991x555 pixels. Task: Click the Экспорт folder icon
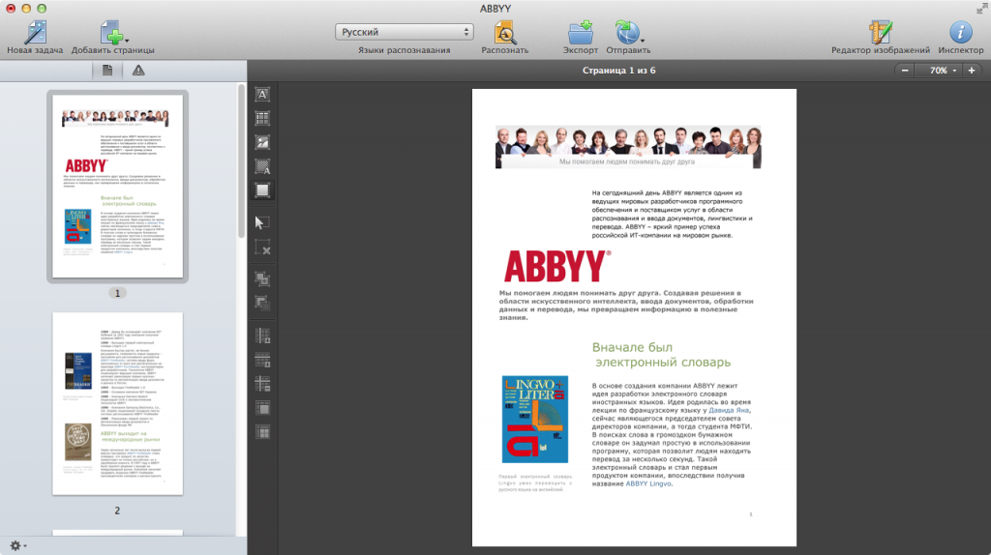[581, 31]
